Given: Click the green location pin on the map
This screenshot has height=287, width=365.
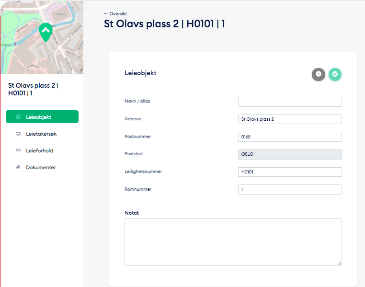Looking at the screenshot, I should pos(46,32).
